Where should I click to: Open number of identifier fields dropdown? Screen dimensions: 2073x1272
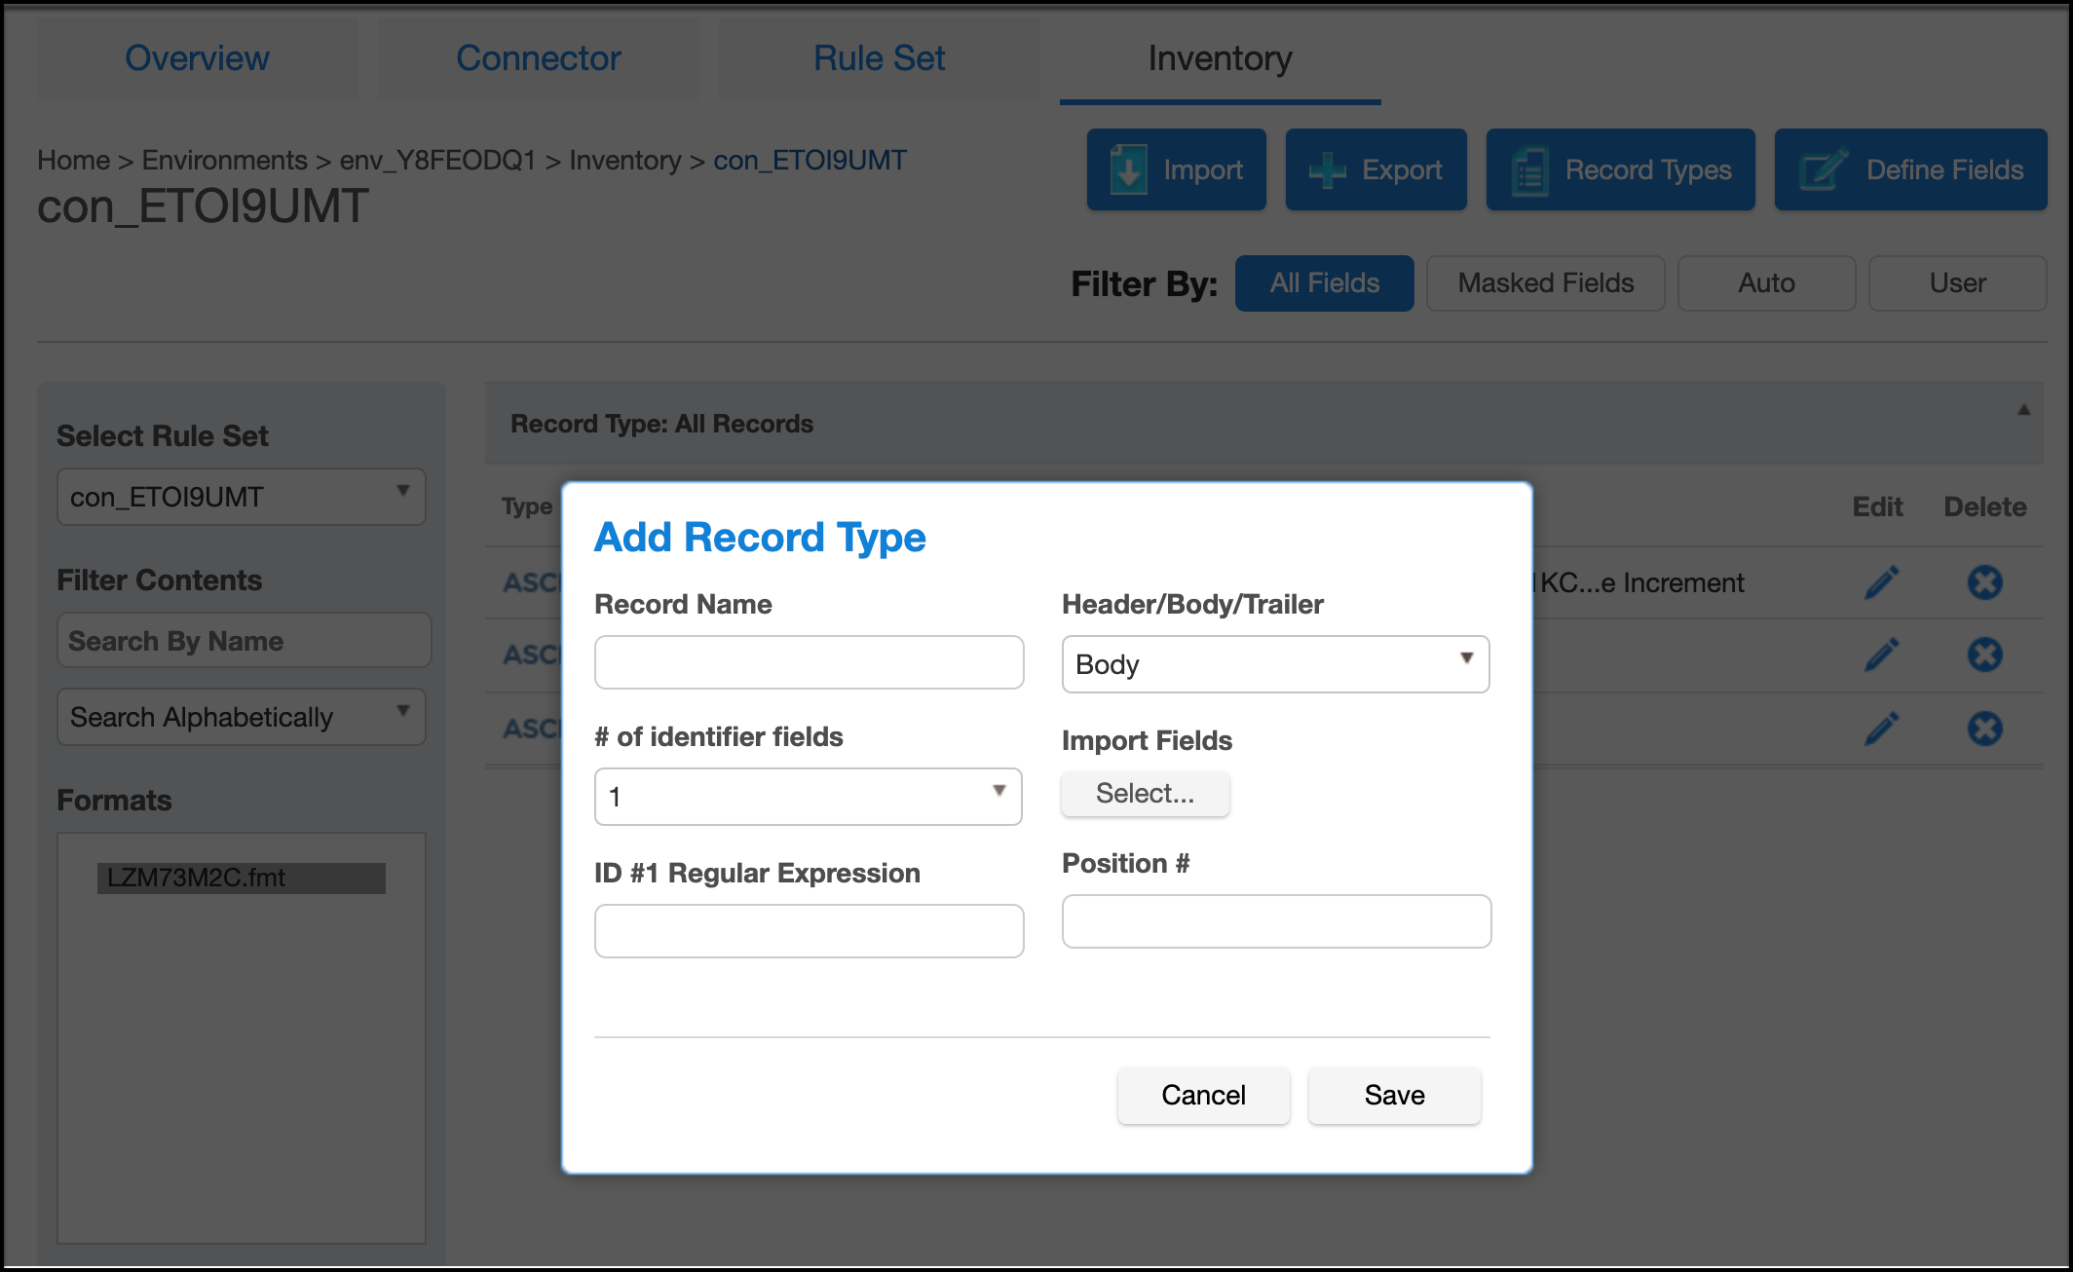click(x=807, y=797)
